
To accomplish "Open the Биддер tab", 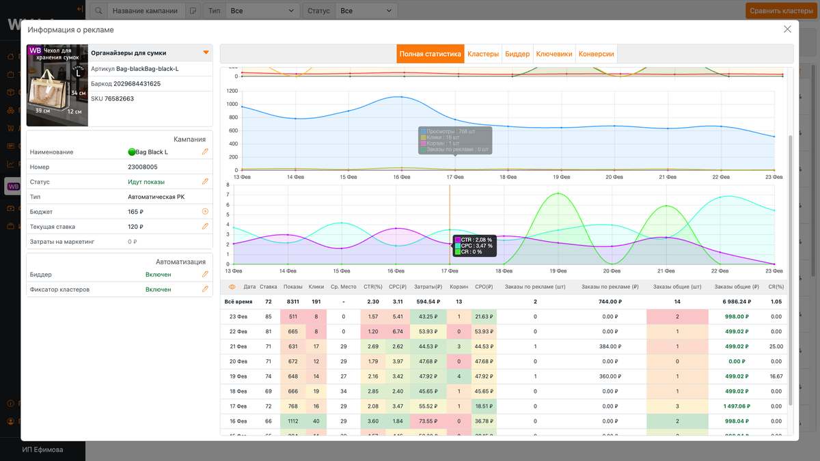I will pos(517,54).
